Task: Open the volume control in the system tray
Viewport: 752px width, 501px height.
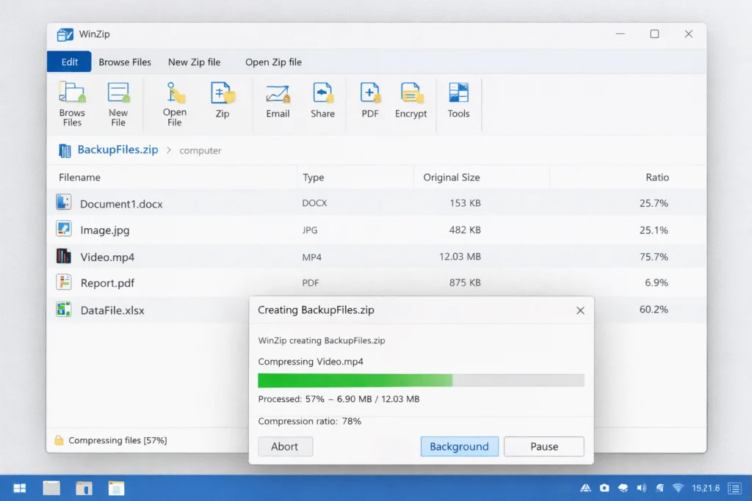Action: point(641,487)
